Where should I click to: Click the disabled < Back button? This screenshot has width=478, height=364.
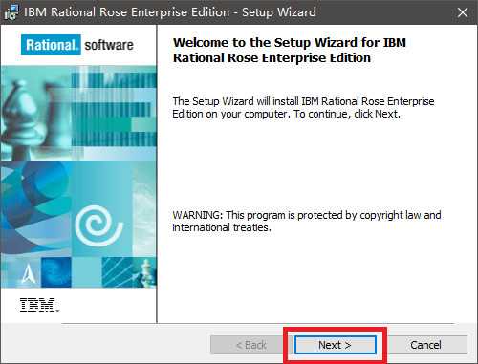click(250, 345)
